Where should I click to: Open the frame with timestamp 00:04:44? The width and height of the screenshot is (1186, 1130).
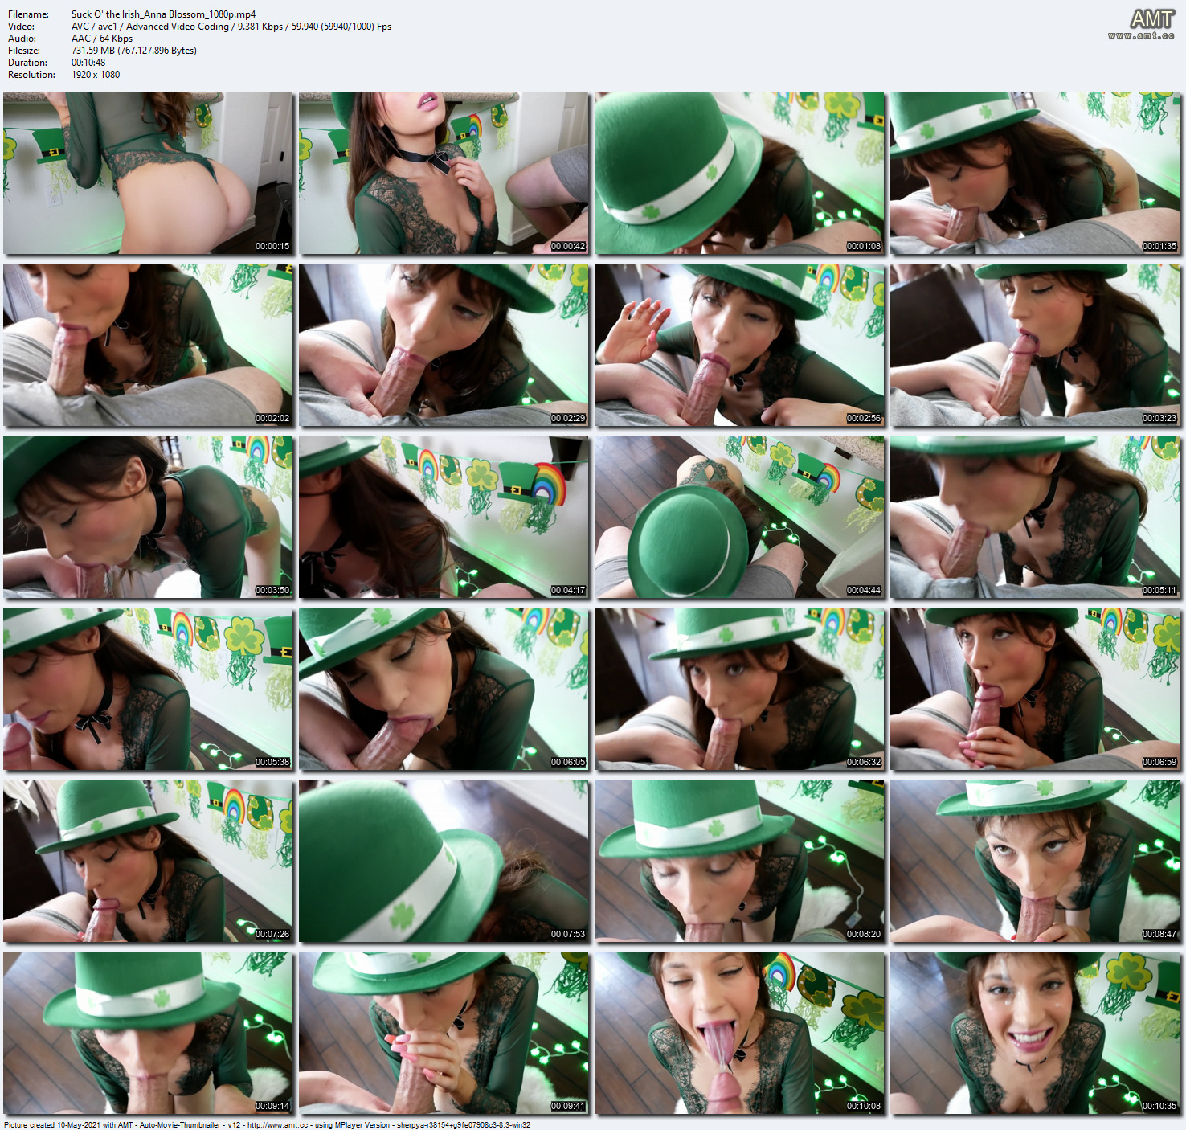[739, 517]
